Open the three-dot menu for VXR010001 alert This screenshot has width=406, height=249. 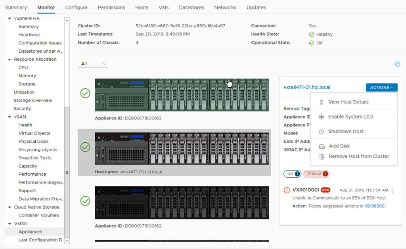point(393,190)
